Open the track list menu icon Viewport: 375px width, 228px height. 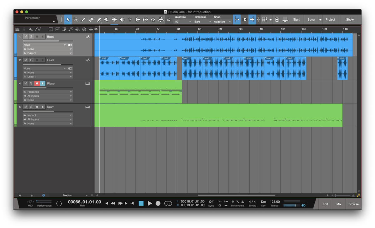tap(17, 29)
